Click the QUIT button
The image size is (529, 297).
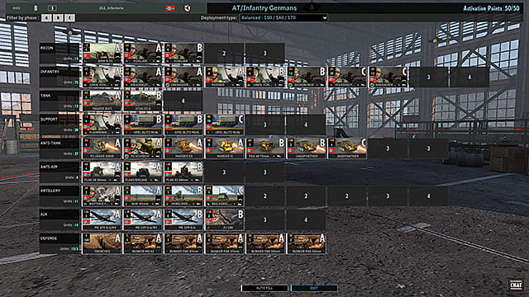(314, 288)
